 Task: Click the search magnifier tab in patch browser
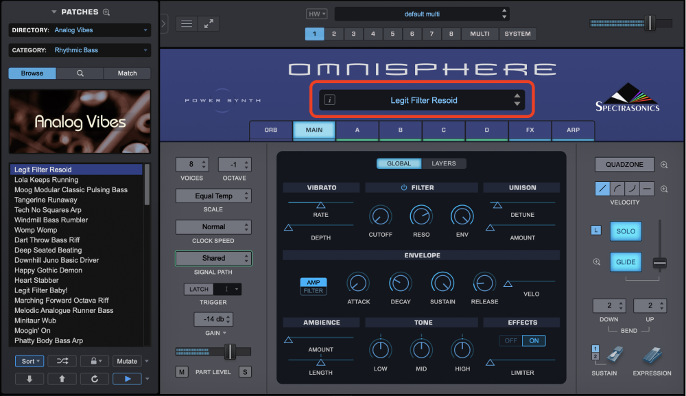[x=80, y=73]
